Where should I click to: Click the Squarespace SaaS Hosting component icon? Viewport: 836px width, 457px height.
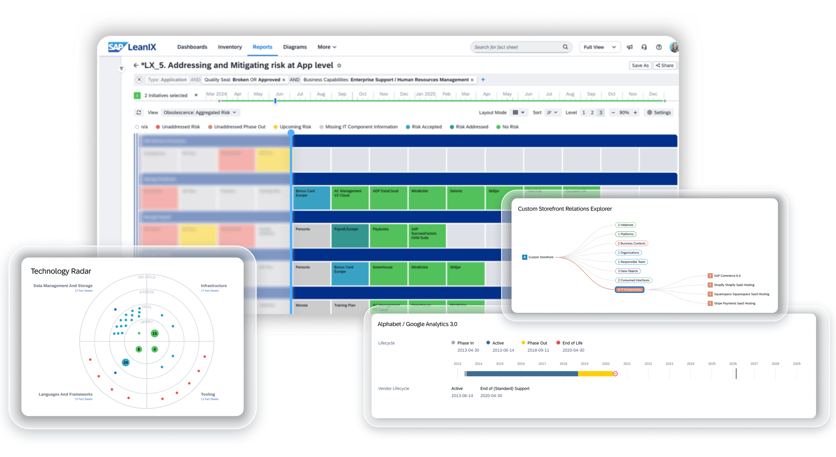(710, 294)
